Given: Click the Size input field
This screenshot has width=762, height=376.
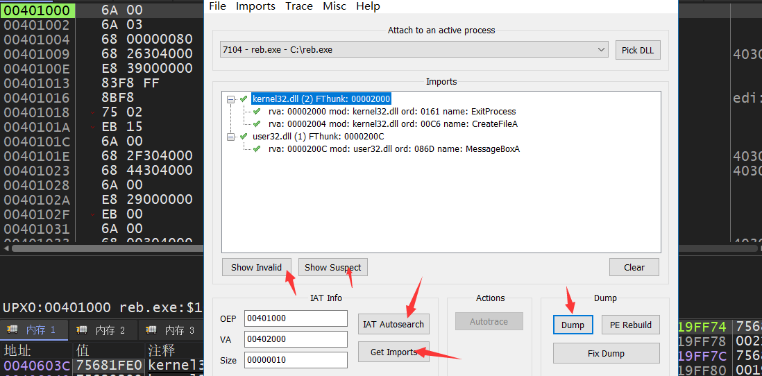Looking at the screenshot, I should click(296, 360).
